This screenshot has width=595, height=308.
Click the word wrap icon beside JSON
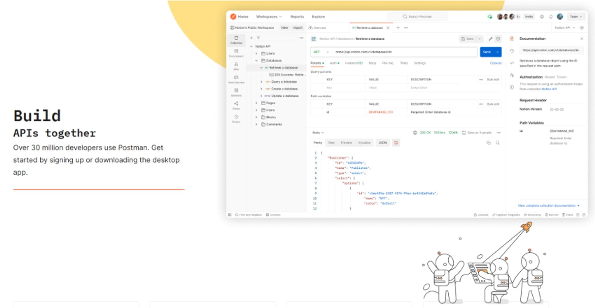pyautogui.click(x=396, y=143)
